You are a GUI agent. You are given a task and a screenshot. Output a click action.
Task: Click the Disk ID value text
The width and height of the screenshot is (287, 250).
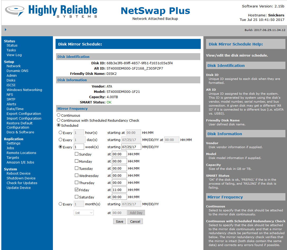[140, 63]
